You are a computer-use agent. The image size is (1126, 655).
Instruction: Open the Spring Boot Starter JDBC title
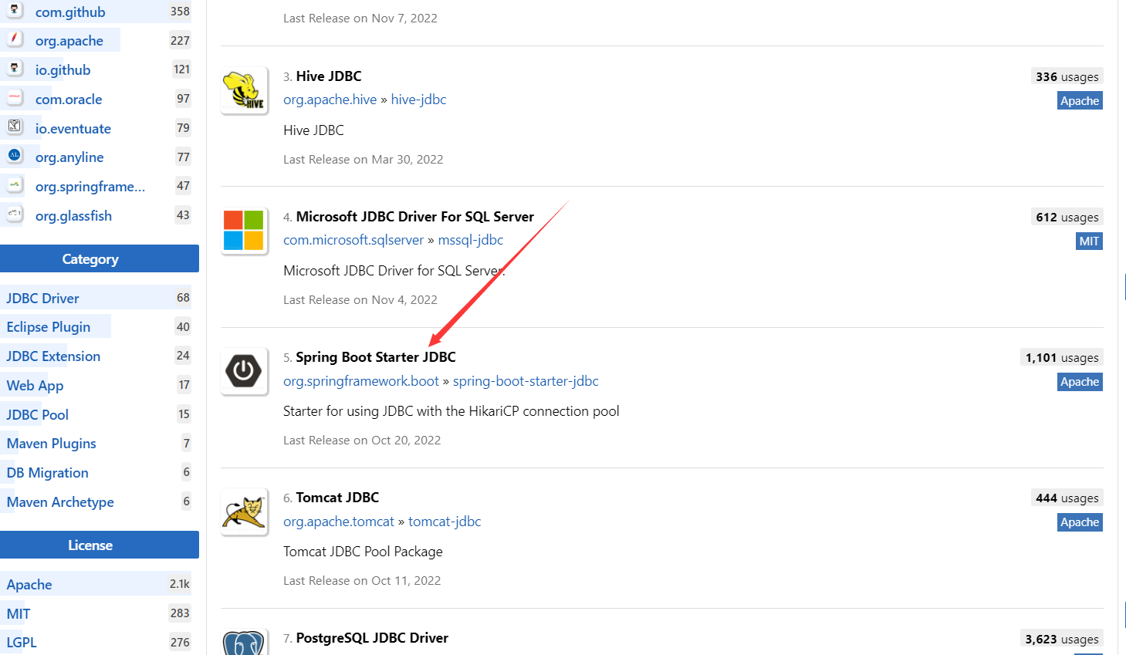pos(376,357)
